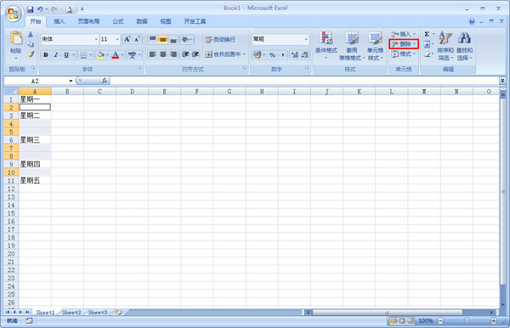Open Sort and Filter menu
The image size is (510, 328).
point(445,46)
